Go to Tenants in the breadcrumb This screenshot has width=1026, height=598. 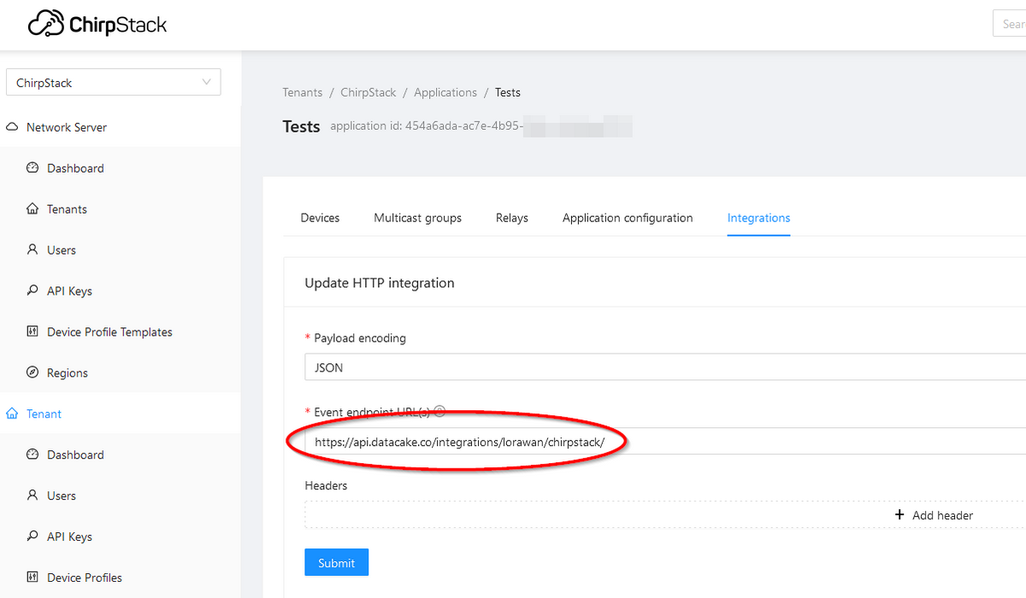(x=303, y=92)
